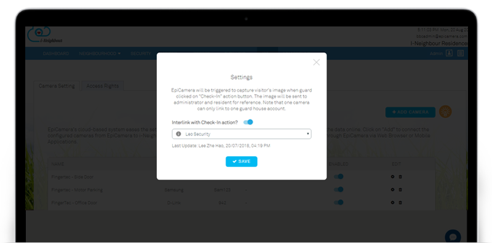
Task: Switch to the Camera Setting tab
Action: click(57, 86)
